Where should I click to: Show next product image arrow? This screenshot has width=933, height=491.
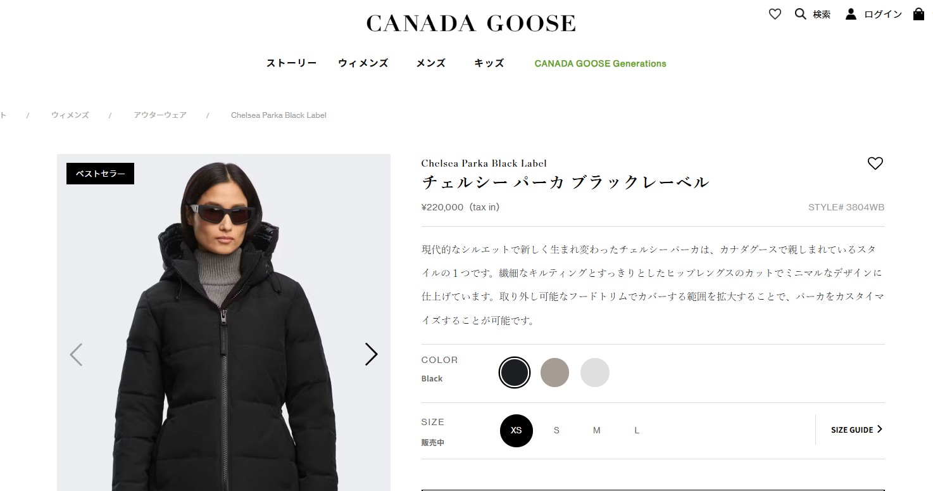(x=371, y=354)
